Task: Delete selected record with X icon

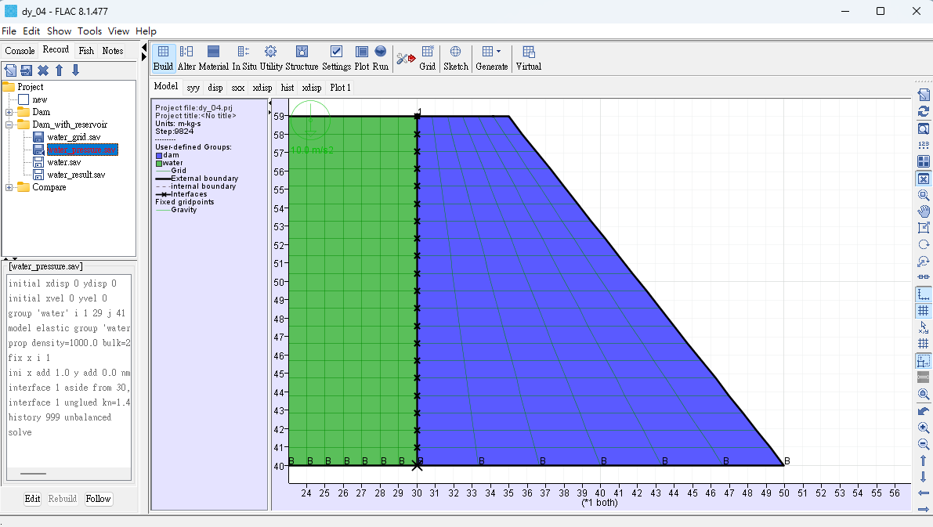Action: click(43, 70)
